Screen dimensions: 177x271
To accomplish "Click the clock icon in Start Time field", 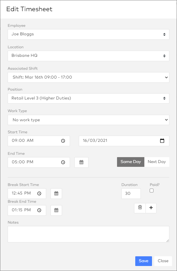I will (x=63, y=141).
